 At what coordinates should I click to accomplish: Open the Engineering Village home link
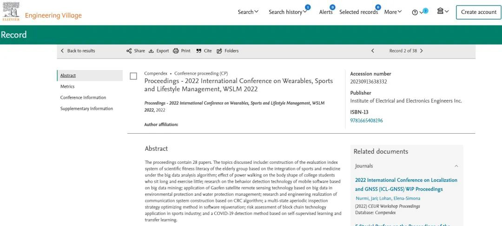[53, 15]
